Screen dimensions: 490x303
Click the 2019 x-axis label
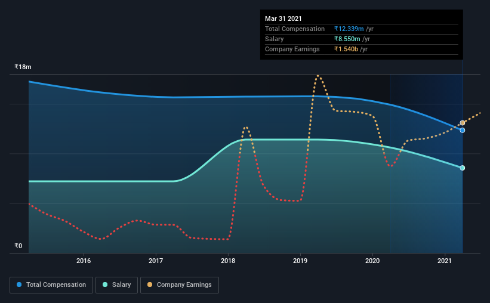point(300,261)
